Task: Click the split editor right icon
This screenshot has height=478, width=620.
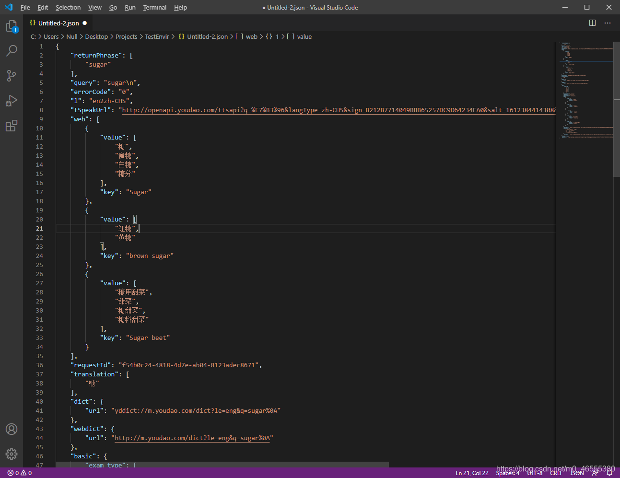Action: click(x=592, y=23)
